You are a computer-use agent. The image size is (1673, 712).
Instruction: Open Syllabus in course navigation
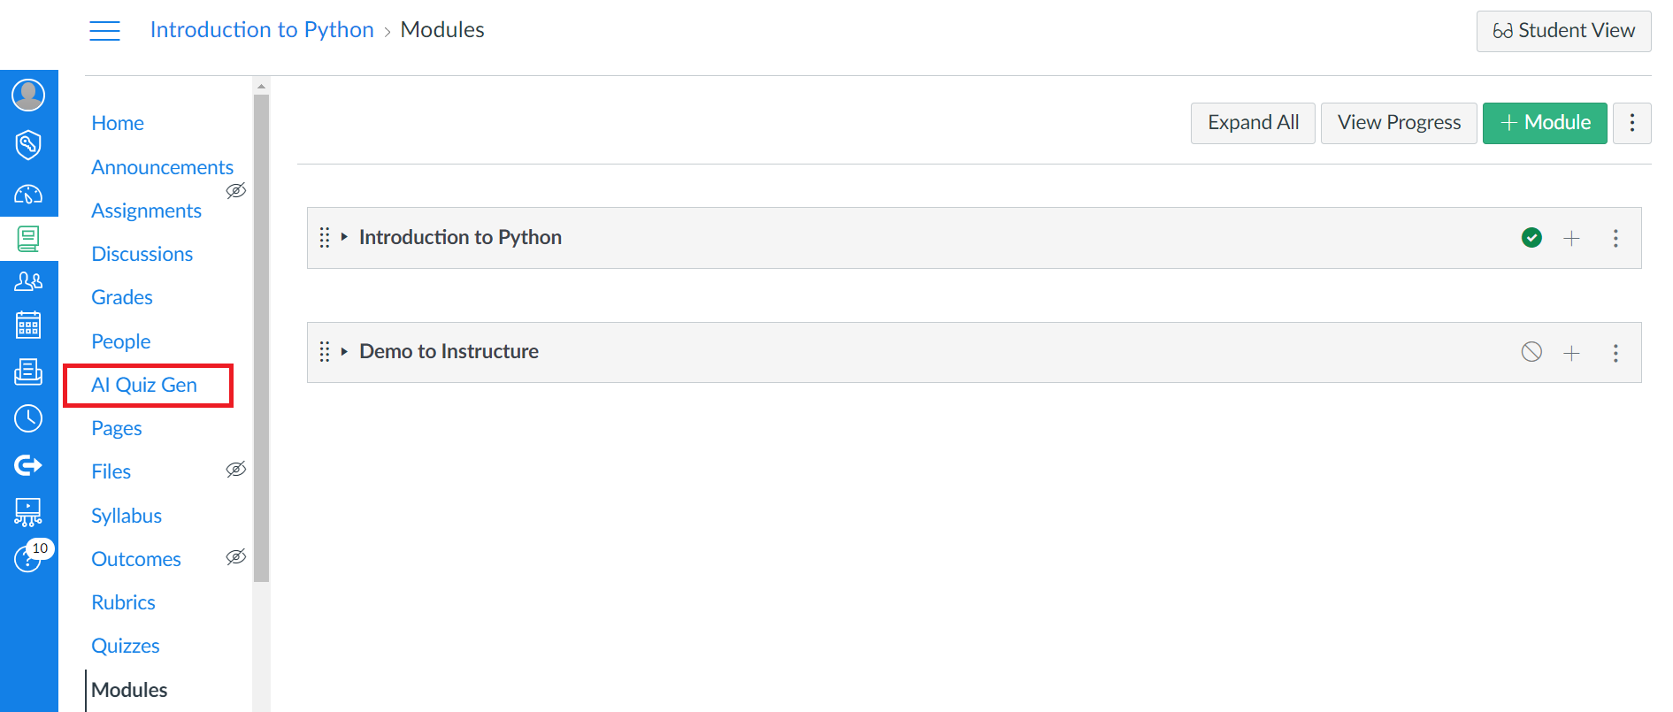(x=127, y=516)
